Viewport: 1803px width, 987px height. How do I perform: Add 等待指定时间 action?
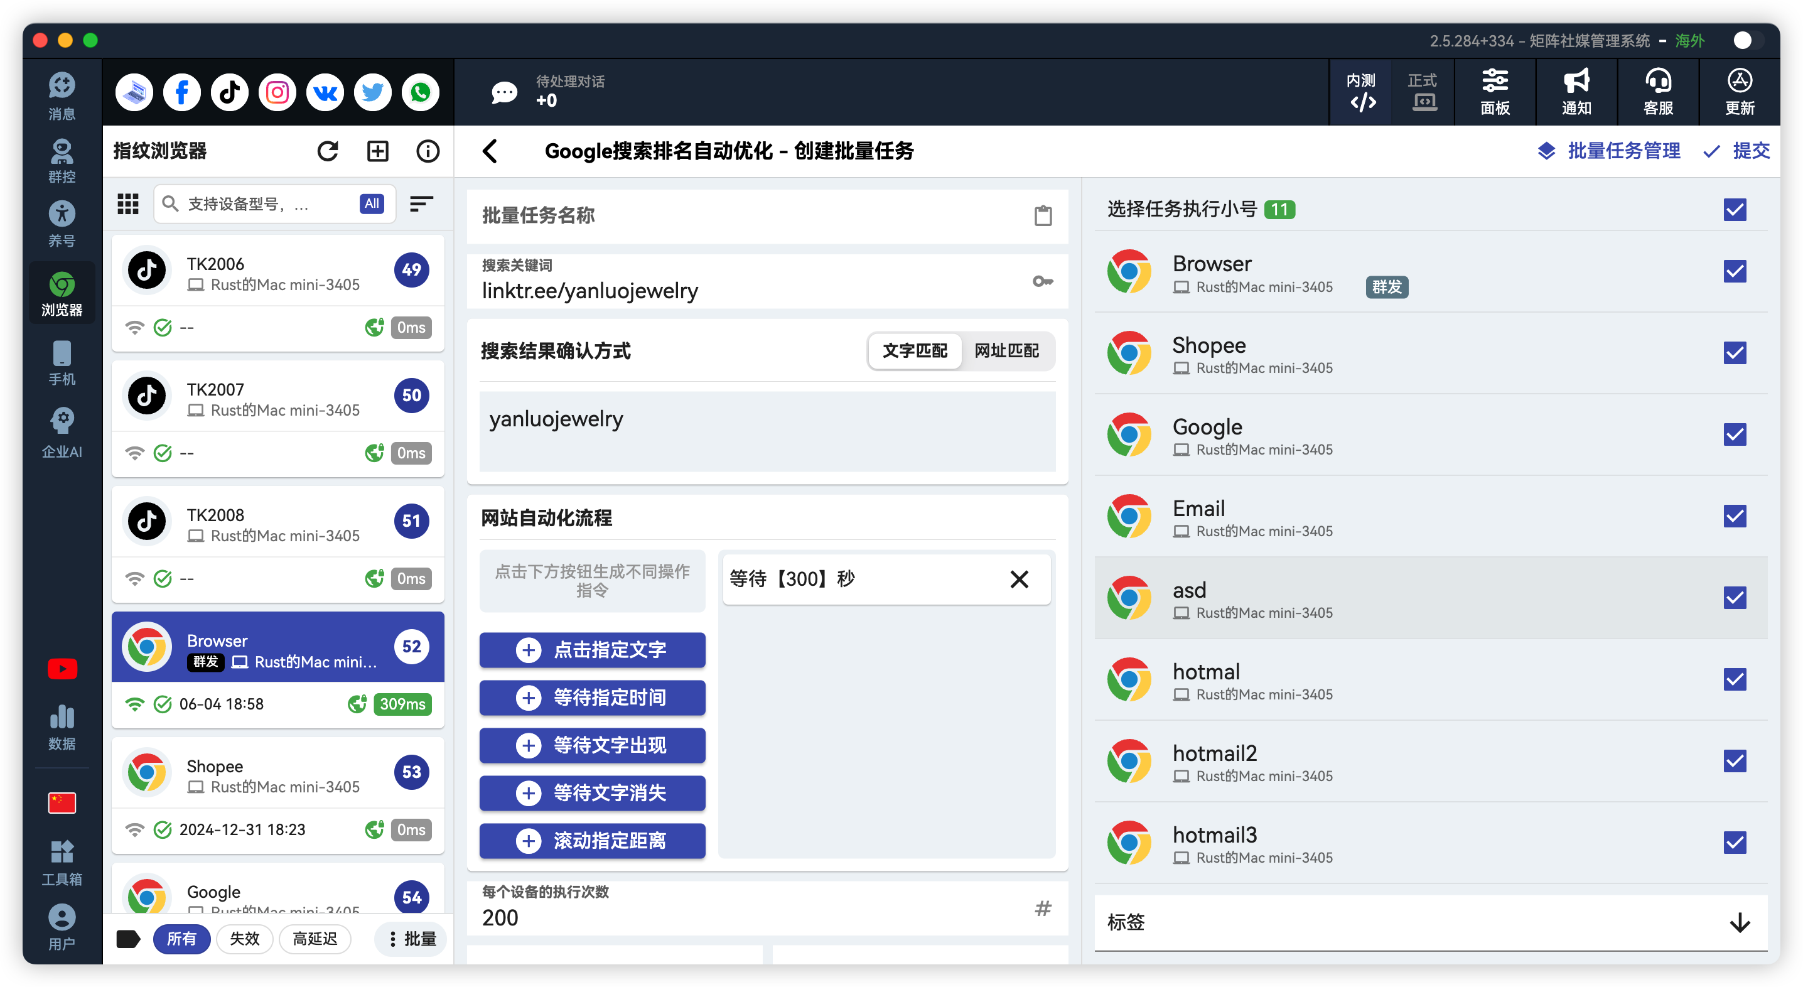pos(592,697)
